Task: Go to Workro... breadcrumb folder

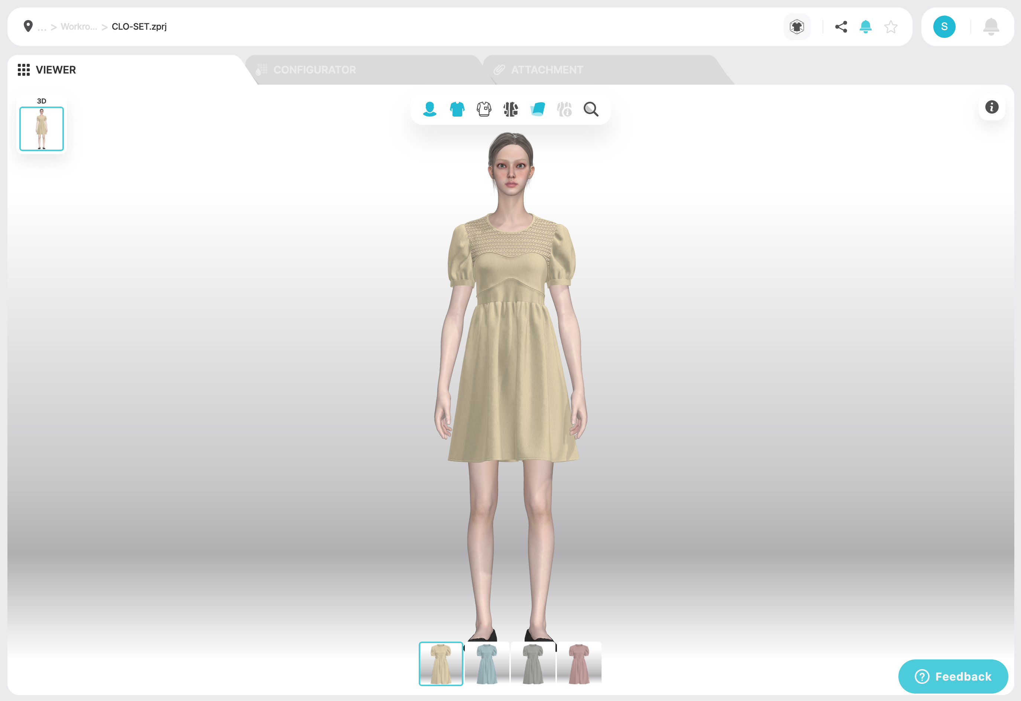Action: coord(79,27)
